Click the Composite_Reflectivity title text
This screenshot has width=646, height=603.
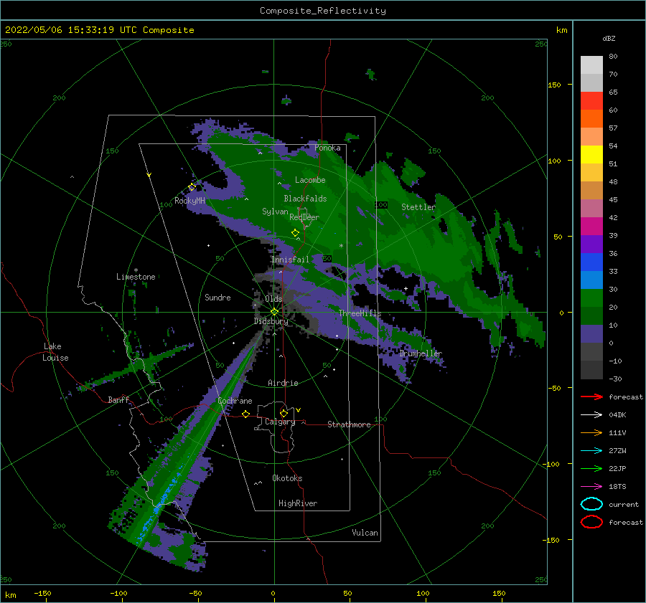coord(322,11)
